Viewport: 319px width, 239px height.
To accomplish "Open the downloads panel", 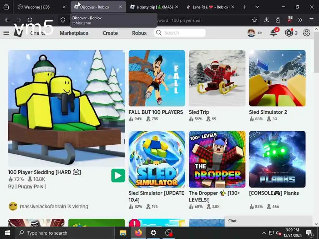I will [x=266, y=20].
